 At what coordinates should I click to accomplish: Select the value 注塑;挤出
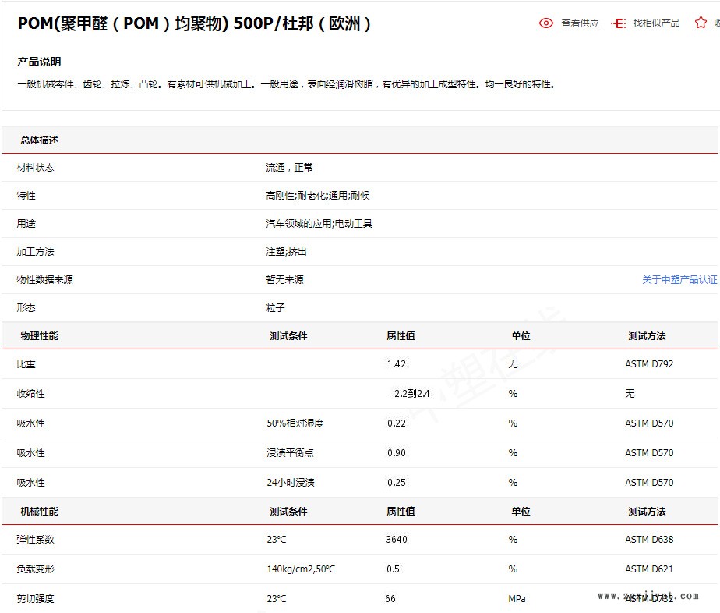pyautogui.click(x=286, y=251)
